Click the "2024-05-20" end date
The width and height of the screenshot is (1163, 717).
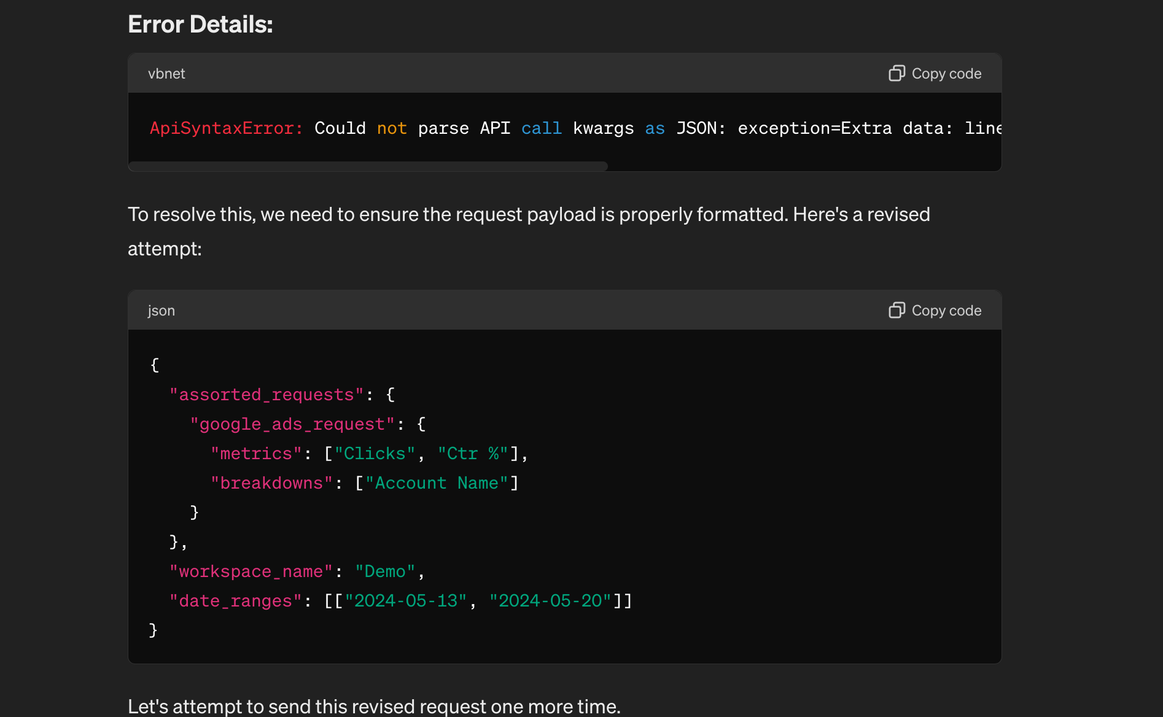point(550,601)
